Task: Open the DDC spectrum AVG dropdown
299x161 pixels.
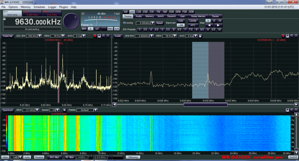Action: (x=84, y=36)
